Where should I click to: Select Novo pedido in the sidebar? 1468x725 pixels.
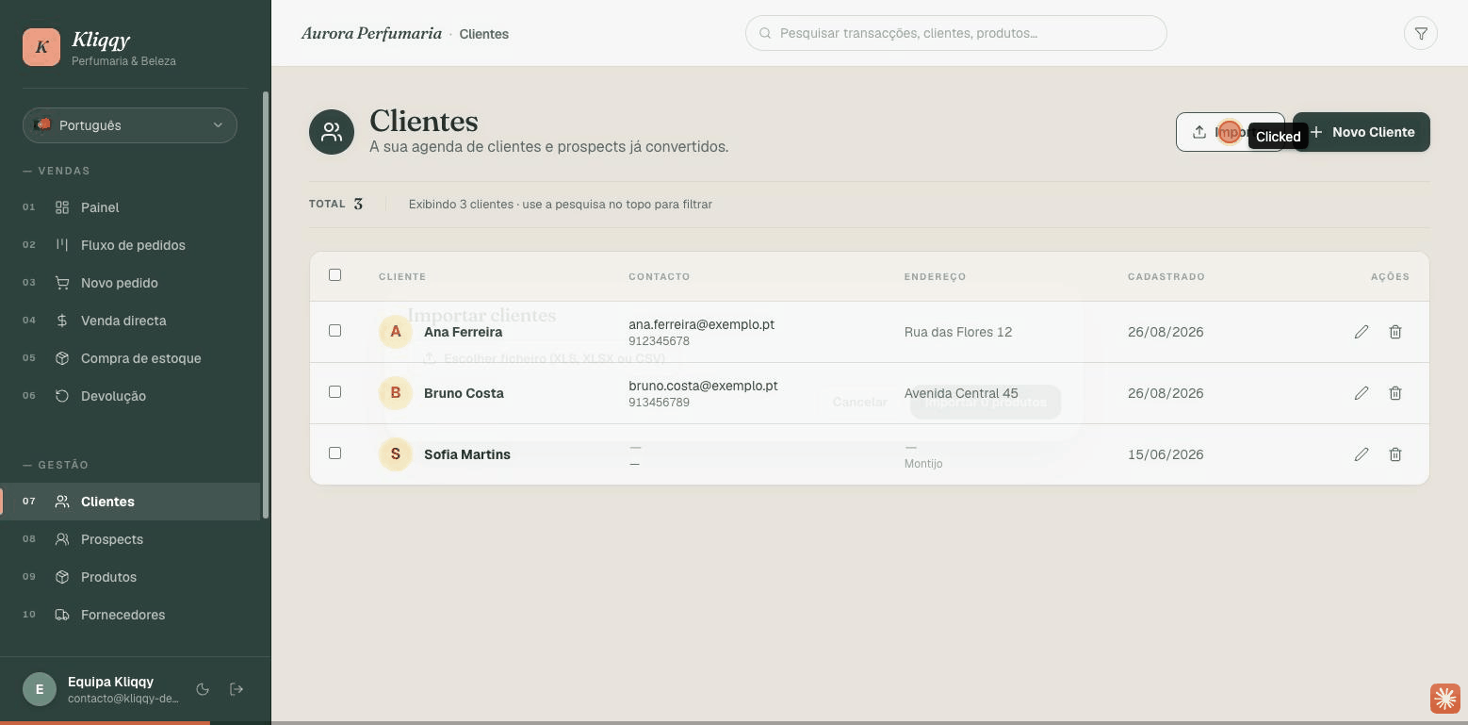click(130, 283)
